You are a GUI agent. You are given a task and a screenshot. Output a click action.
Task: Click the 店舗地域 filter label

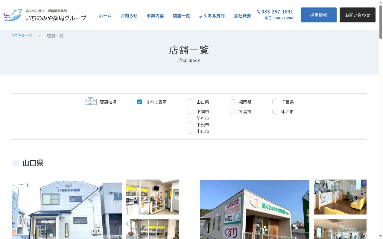(x=108, y=102)
